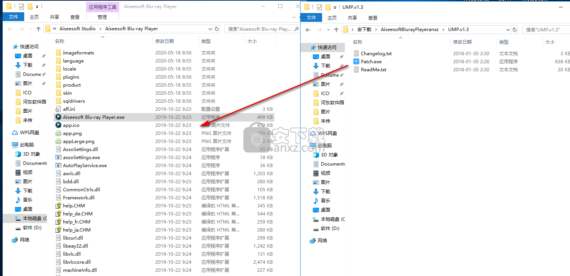Sort by 大小 column in left window
The width and height of the screenshot is (570, 276).
(252, 41)
